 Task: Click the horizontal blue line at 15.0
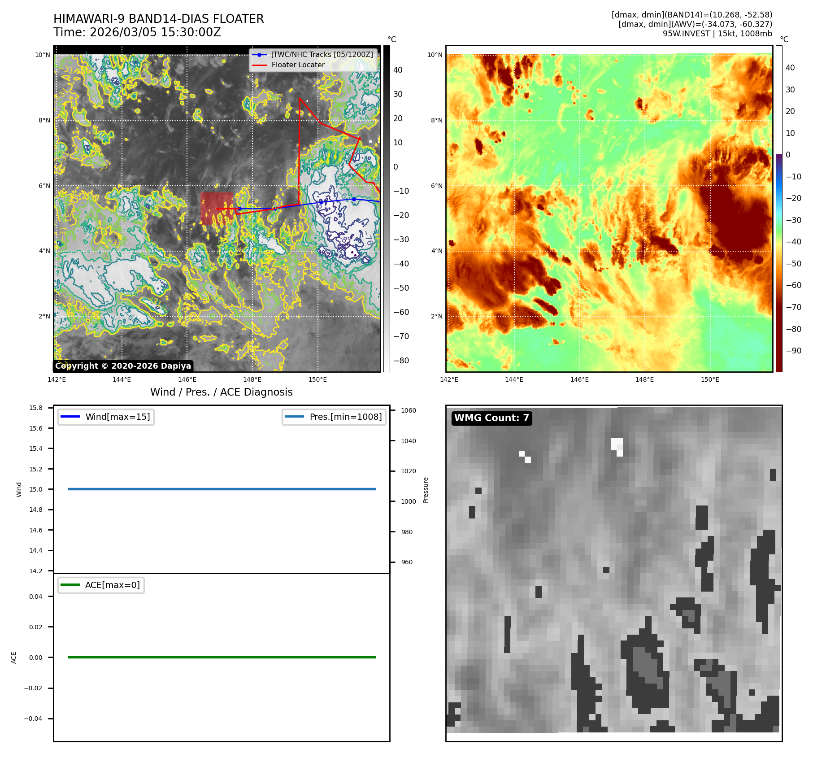[222, 489]
